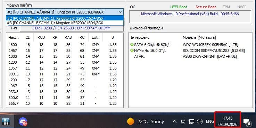Viewport: 256px width, 128px height.
Task: Click the RP column header
Action: pyautogui.click(x=55, y=37)
